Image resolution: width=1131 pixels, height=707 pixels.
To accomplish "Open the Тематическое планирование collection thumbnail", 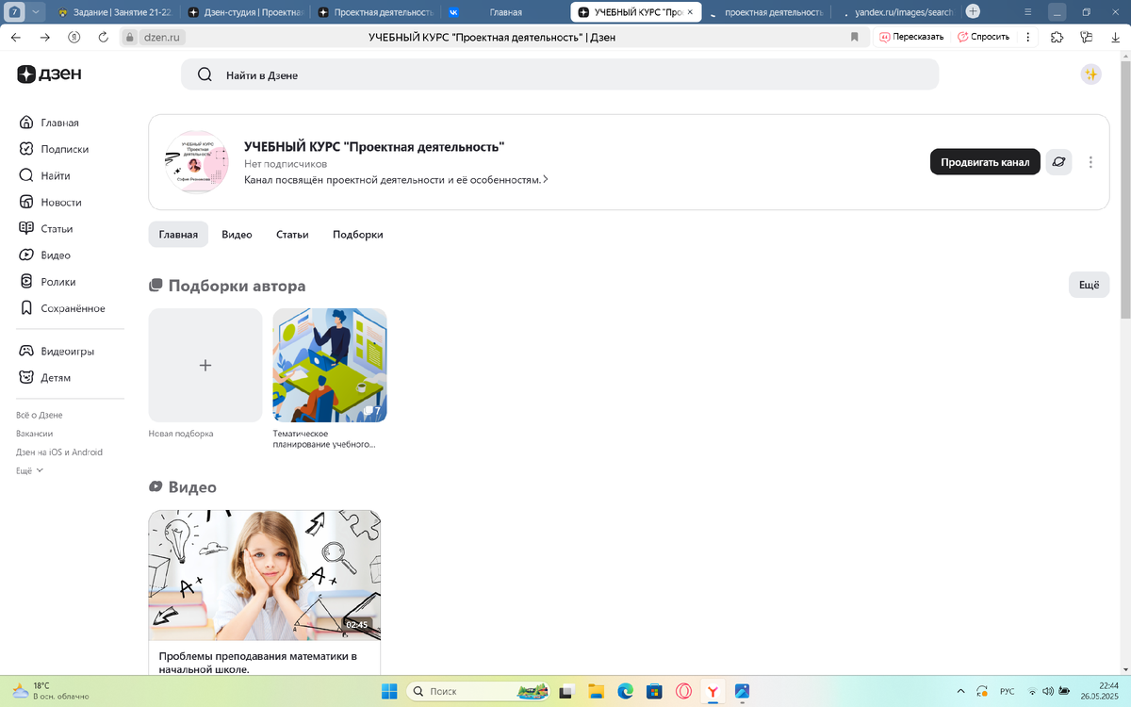I will [330, 365].
